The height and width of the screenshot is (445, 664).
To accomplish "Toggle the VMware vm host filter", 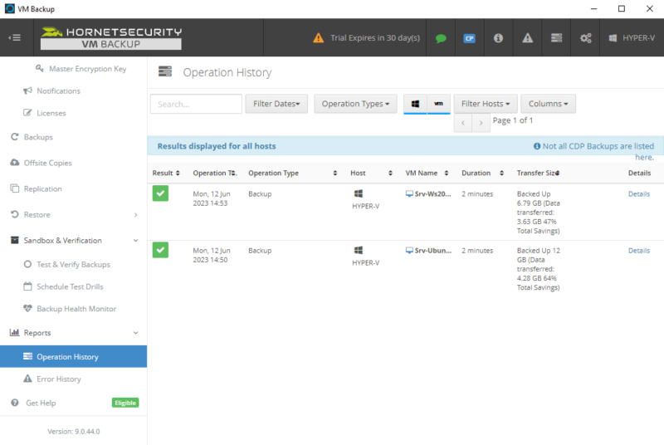I will tap(438, 104).
